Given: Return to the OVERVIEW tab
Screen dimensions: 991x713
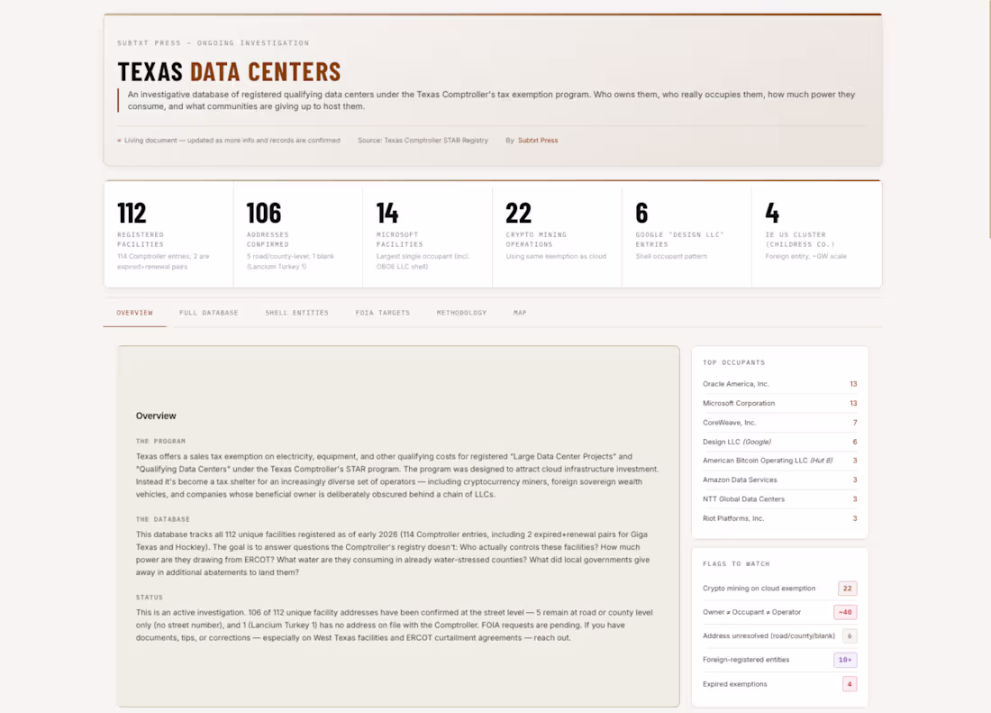Looking at the screenshot, I should click(x=134, y=313).
